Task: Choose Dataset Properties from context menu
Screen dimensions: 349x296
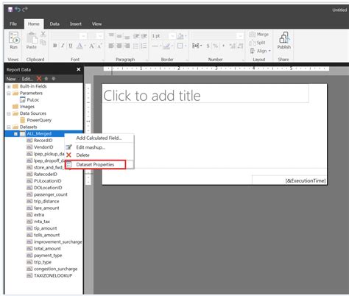Action: 95,164
